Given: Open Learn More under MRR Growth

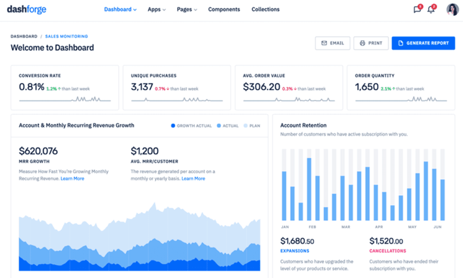Looking at the screenshot, I should 72,179.
